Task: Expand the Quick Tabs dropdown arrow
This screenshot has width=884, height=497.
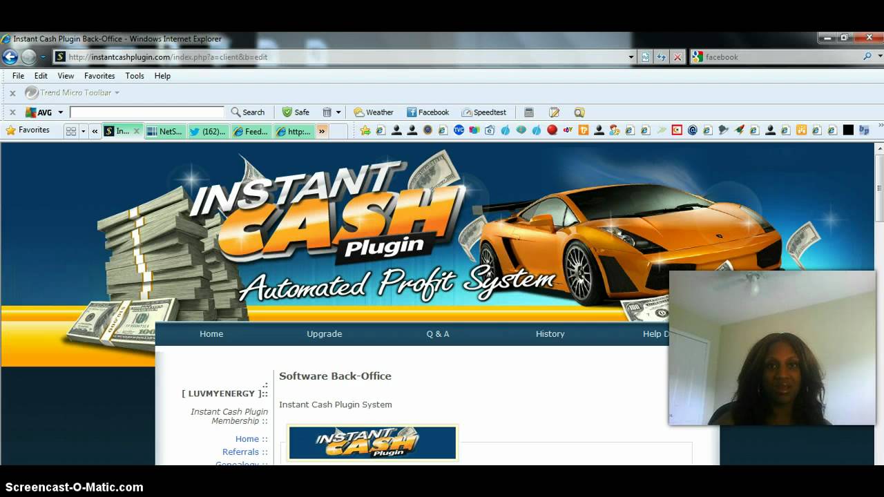Action: (x=84, y=131)
